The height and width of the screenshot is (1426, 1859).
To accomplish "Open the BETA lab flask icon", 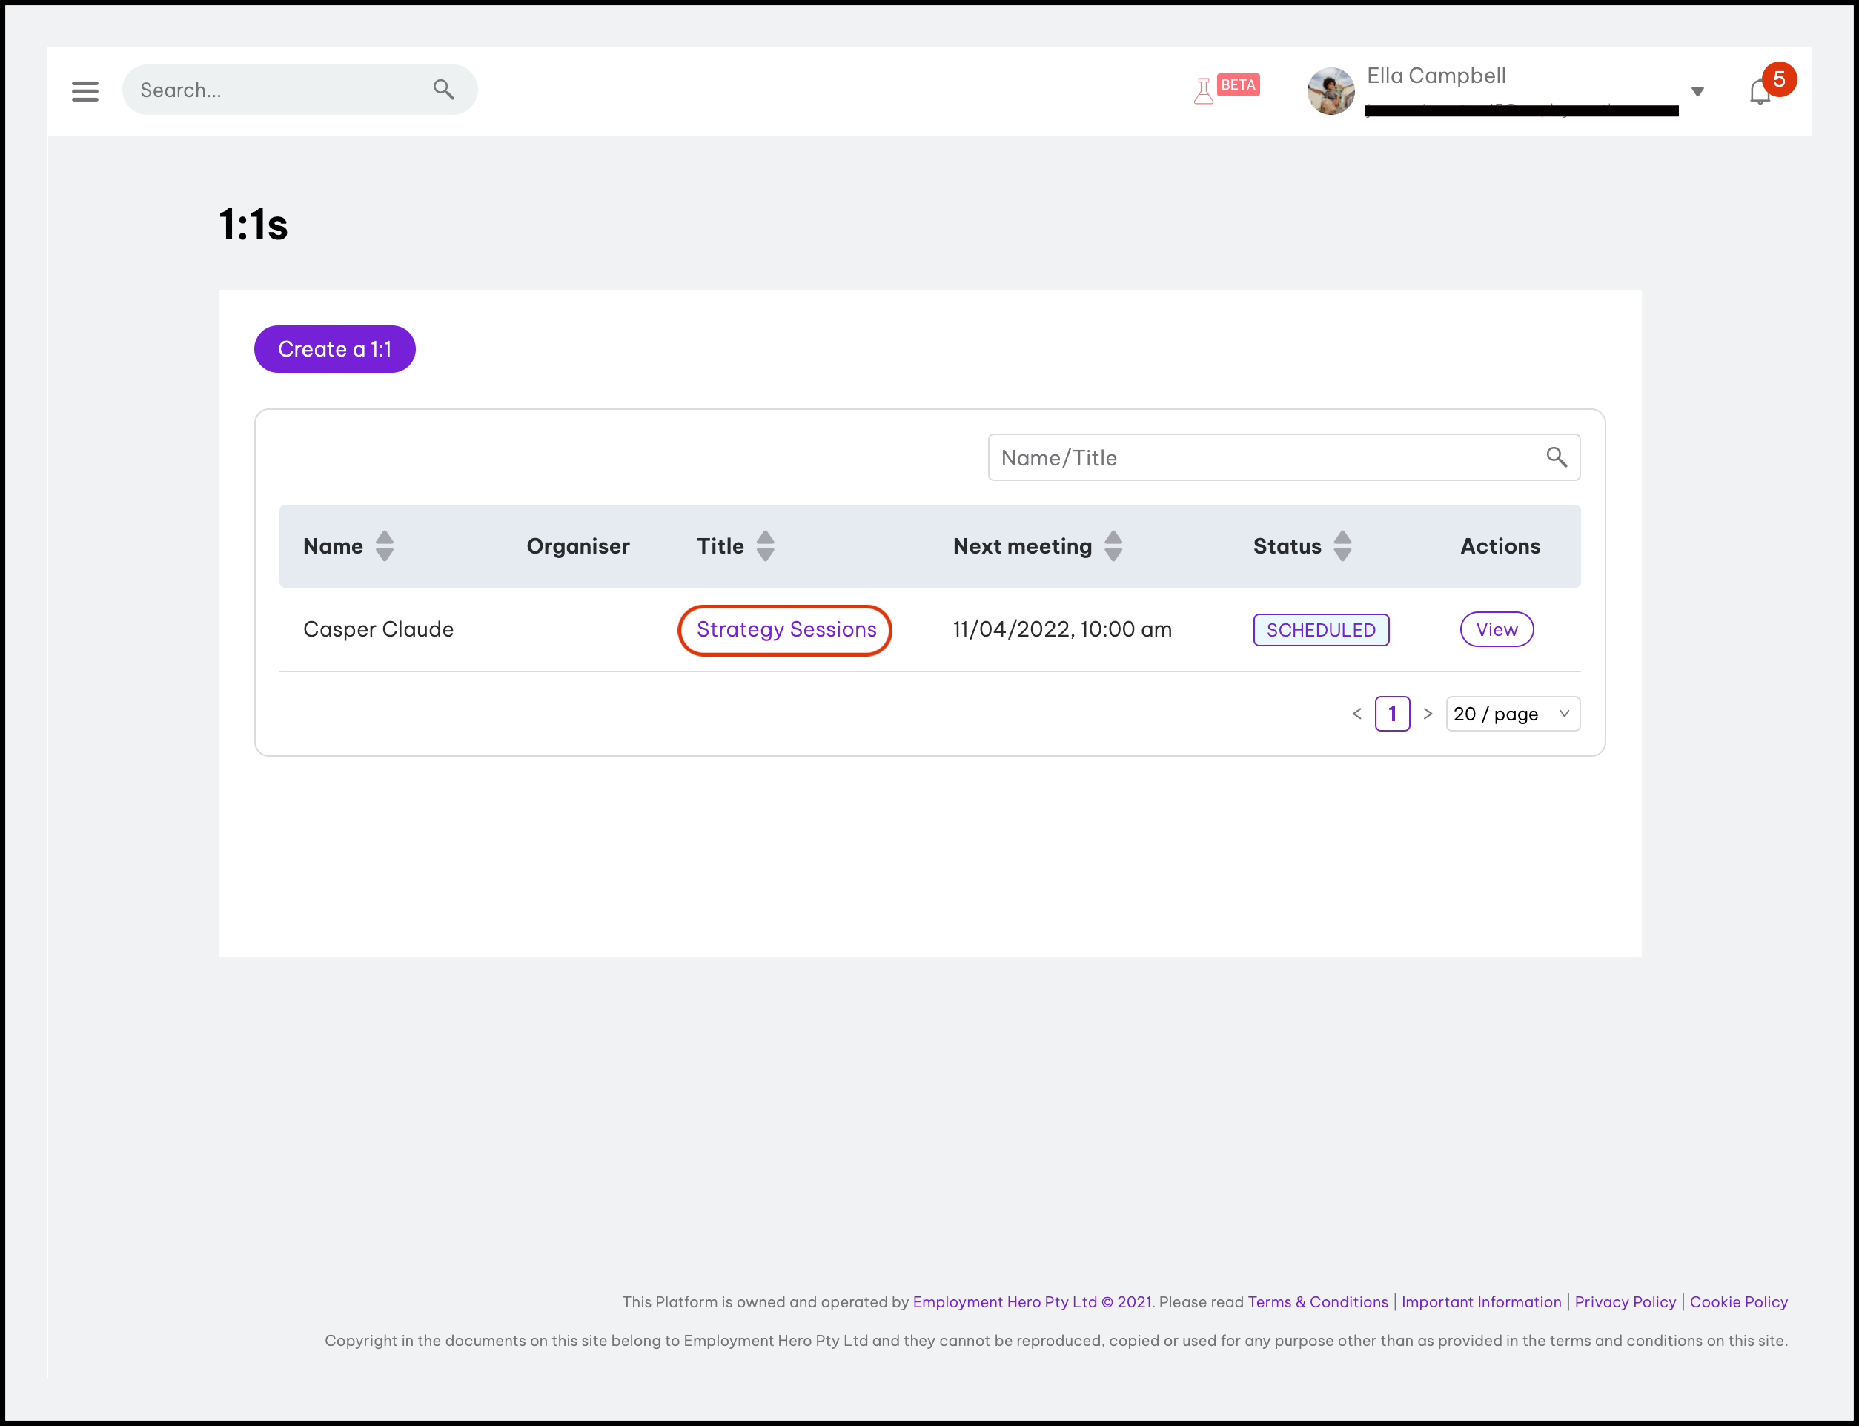I will click(1204, 90).
